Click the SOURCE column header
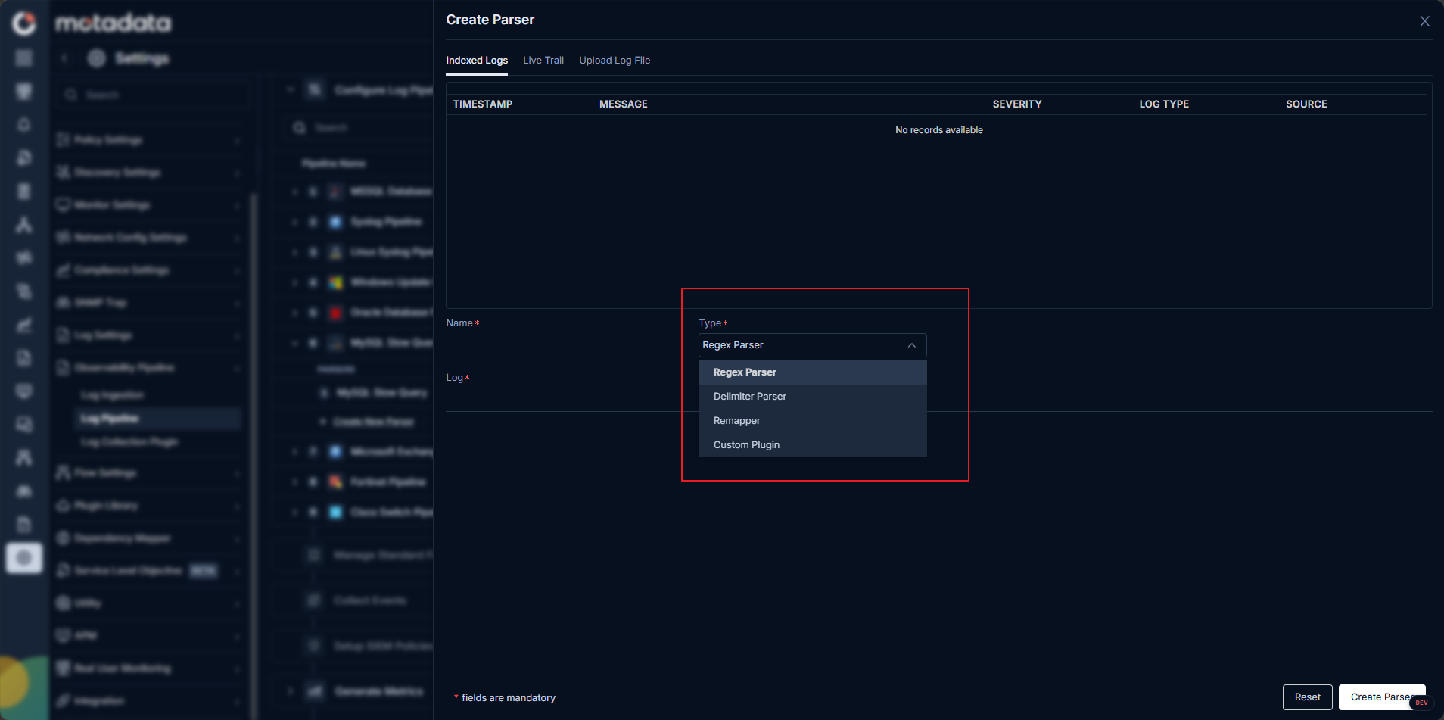1444x720 pixels. point(1306,104)
